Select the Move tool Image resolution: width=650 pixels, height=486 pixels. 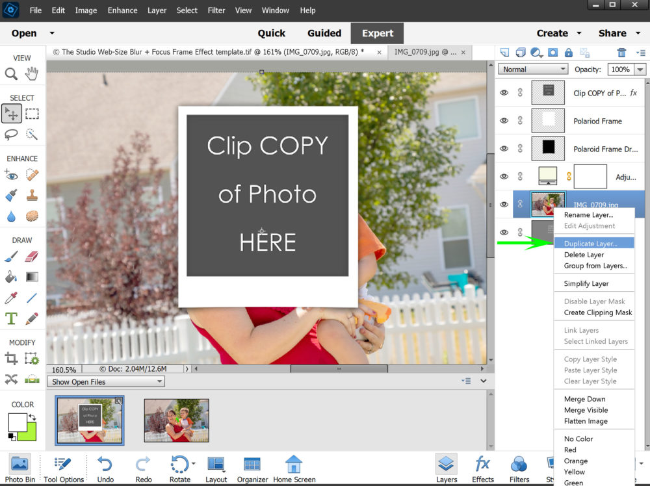click(11, 114)
